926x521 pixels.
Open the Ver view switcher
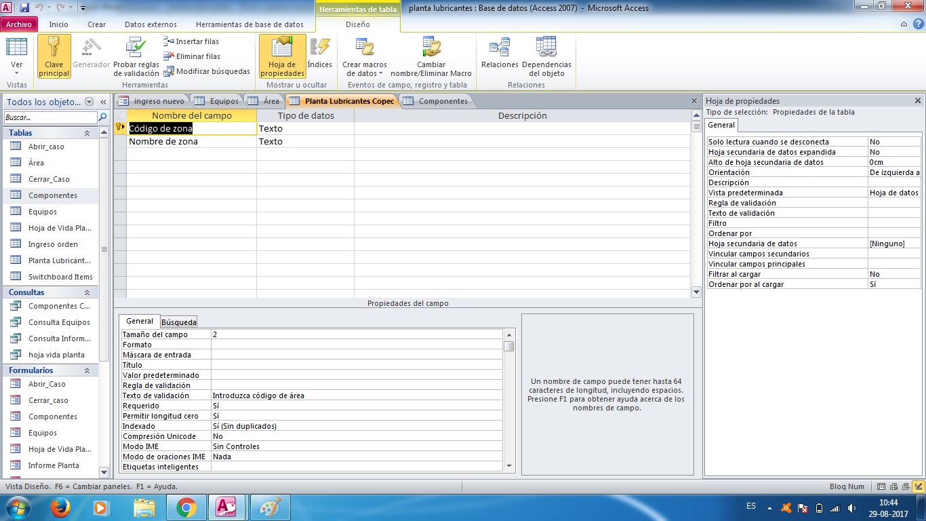click(x=16, y=57)
